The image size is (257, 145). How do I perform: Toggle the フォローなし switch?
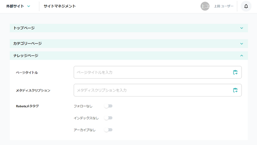[109, 106]
